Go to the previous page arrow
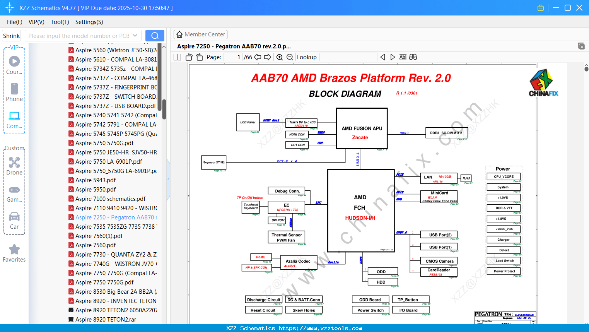Viewport: 589px width, 332px height. coord(258,57)
